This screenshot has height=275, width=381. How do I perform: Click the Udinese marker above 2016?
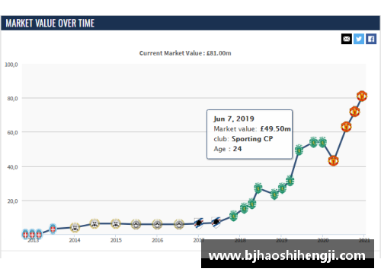(x=157, y=224)
